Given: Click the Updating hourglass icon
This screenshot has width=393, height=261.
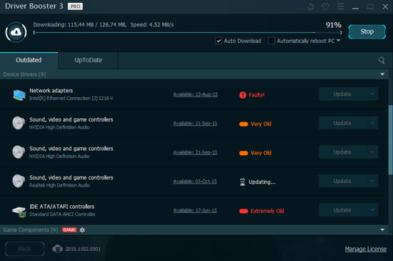Looking at the screenshot, I should tap(242, 182).
